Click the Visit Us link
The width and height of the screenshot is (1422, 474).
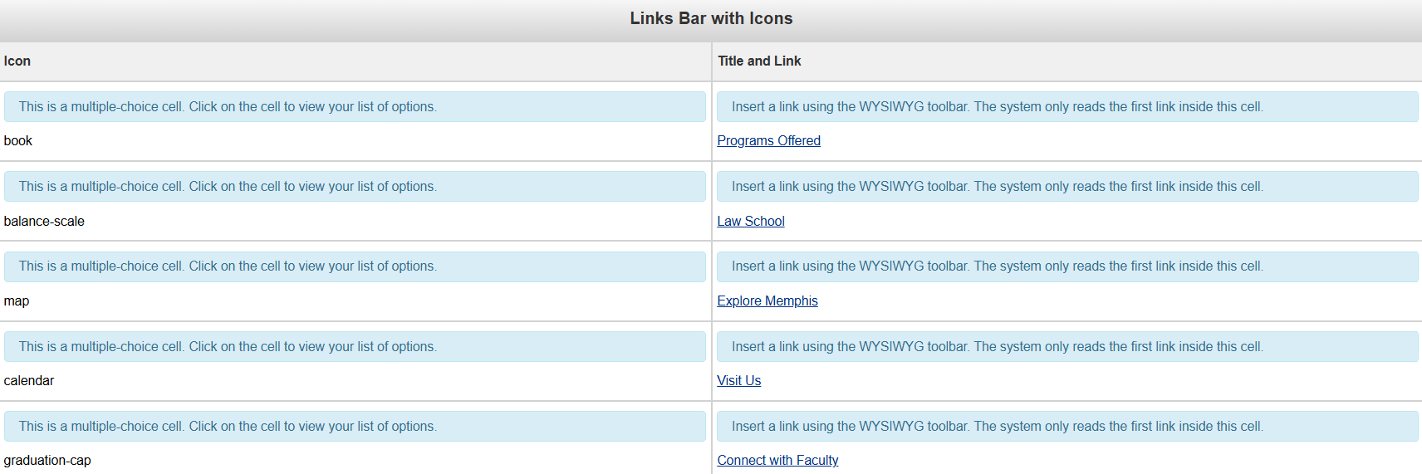739,381
